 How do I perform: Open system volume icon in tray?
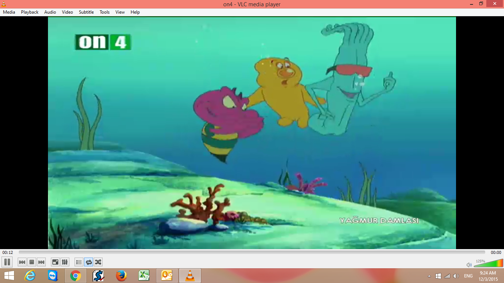[456, 276]
